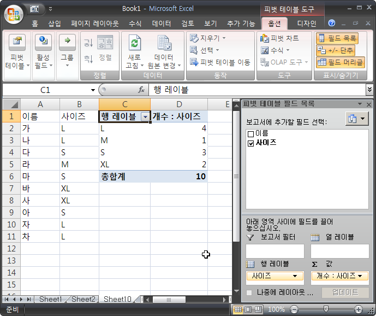Click the fx insert function button

coord(141,90)
